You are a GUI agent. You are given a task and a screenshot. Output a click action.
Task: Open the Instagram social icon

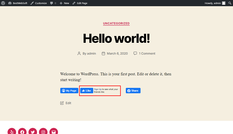coord(43,131)
